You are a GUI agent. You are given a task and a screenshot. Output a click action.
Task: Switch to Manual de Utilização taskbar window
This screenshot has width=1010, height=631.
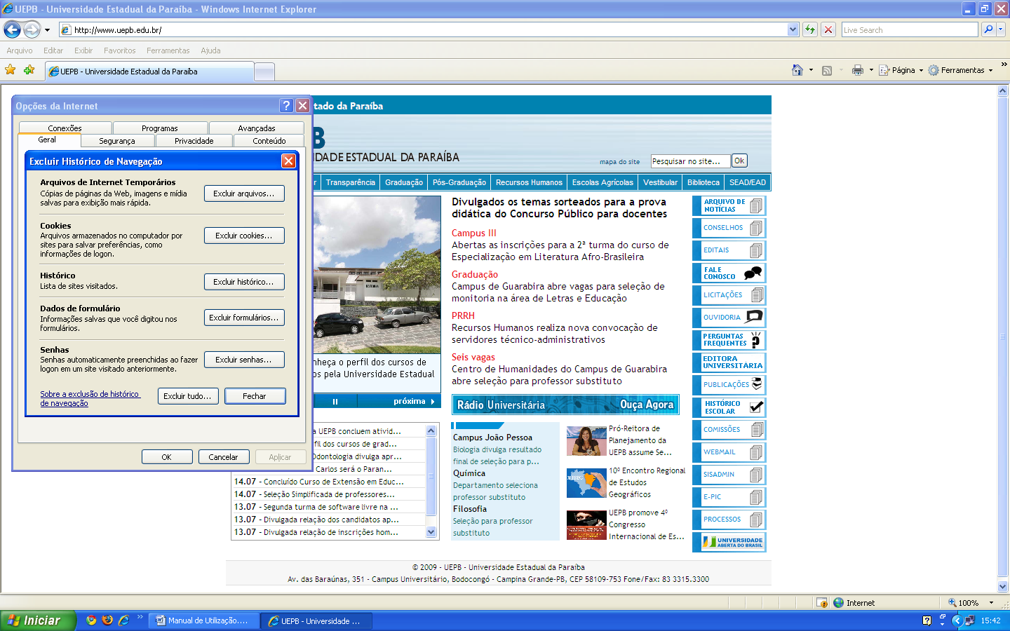pyautogui.click(x=205, y=620)
